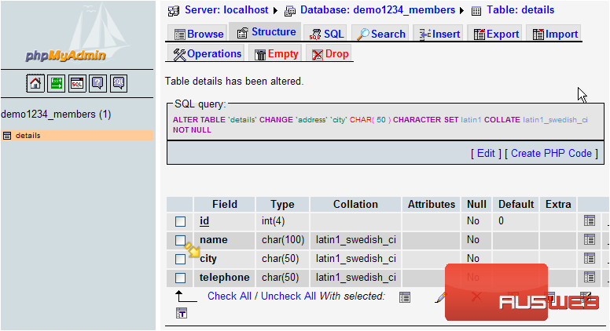610x331 pixels.
Task: Click the Edit link for SQL query
Action: click(x=486, y=153)
